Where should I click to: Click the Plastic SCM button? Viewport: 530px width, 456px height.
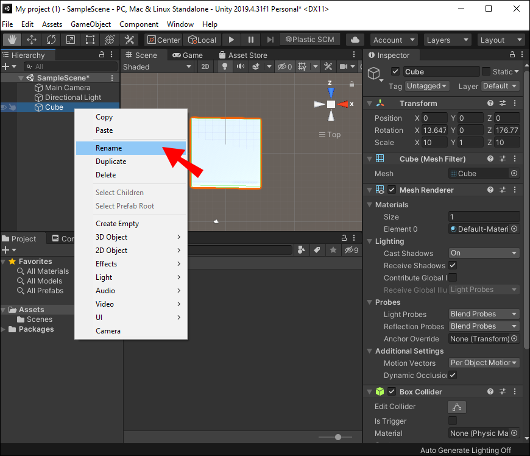[x=309, y=40]
